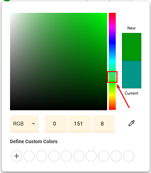Viewport: 151px width, 173px height.
Task: Click the hue slider handle circle
Action: [x=112, y=77]
